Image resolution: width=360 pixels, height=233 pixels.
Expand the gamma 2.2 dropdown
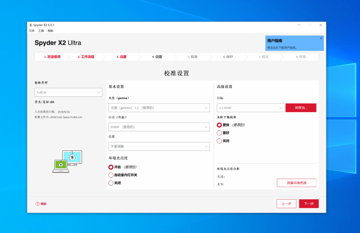coord(159,108)
